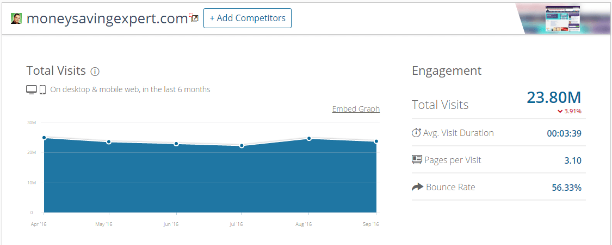The height and width of the screenshot is (245, 612).
Task: Click the 56.33% bounce rate value
Action: 567,188
